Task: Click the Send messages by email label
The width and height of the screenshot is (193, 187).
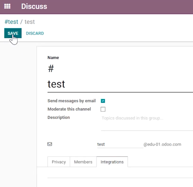Action: [71, 101]
